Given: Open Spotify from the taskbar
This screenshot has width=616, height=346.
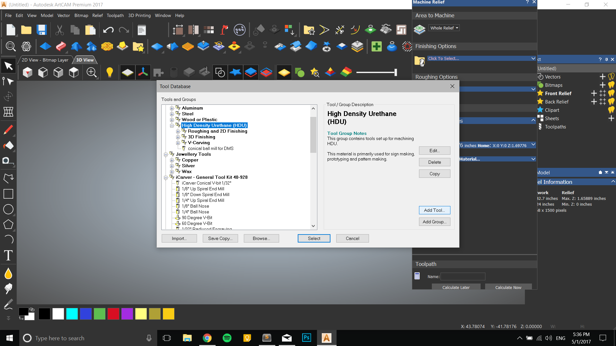Looking at the screenshot, I should (x=227, y=338).
